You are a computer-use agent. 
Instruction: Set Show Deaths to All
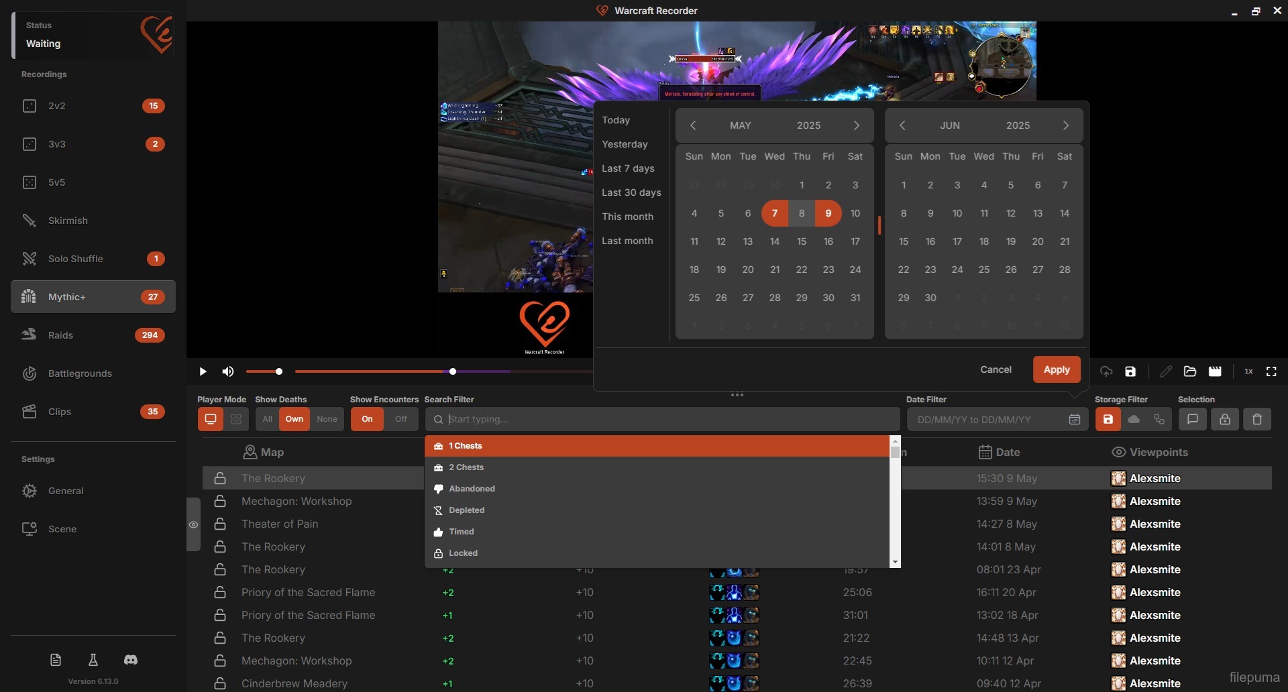267,419
